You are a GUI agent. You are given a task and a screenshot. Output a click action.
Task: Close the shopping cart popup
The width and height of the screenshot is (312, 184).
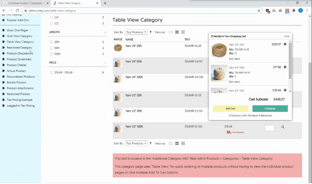287,36
